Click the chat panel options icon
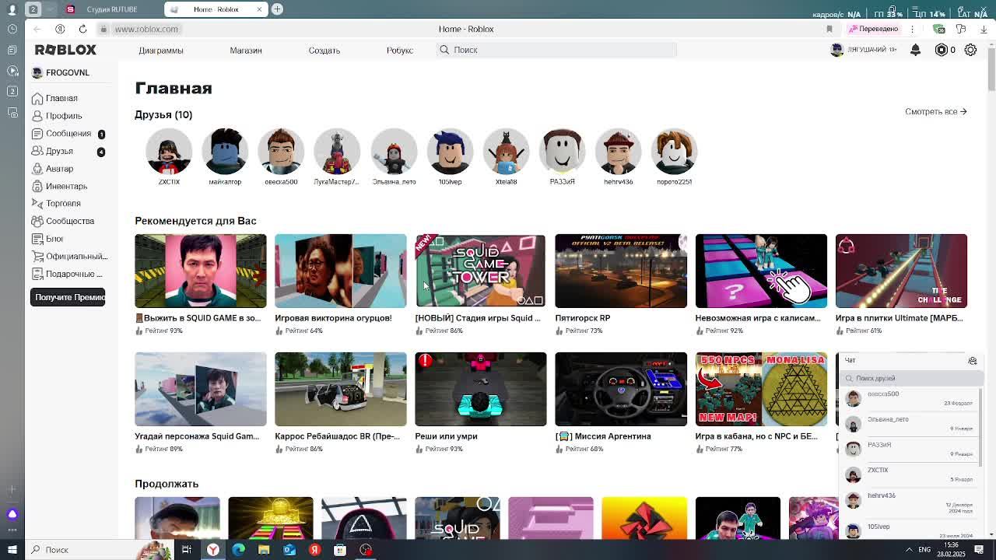Viewport: 996px width, 560px height. click(973, 361)
